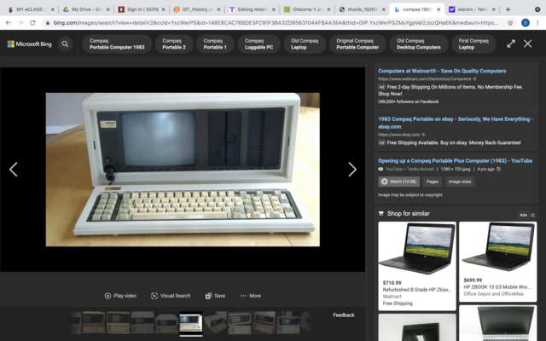The height and width of the screenshot is (341, 546).
Task: Click the Pages button
Action: 433,182
